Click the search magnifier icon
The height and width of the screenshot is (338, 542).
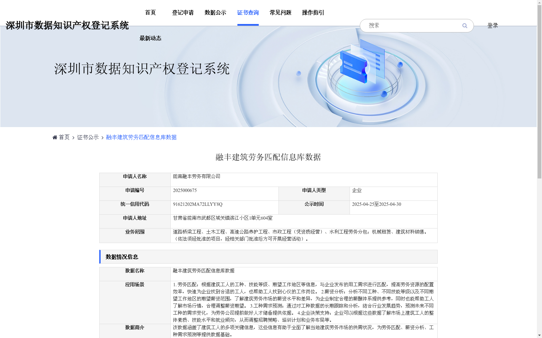click(465, 26)
